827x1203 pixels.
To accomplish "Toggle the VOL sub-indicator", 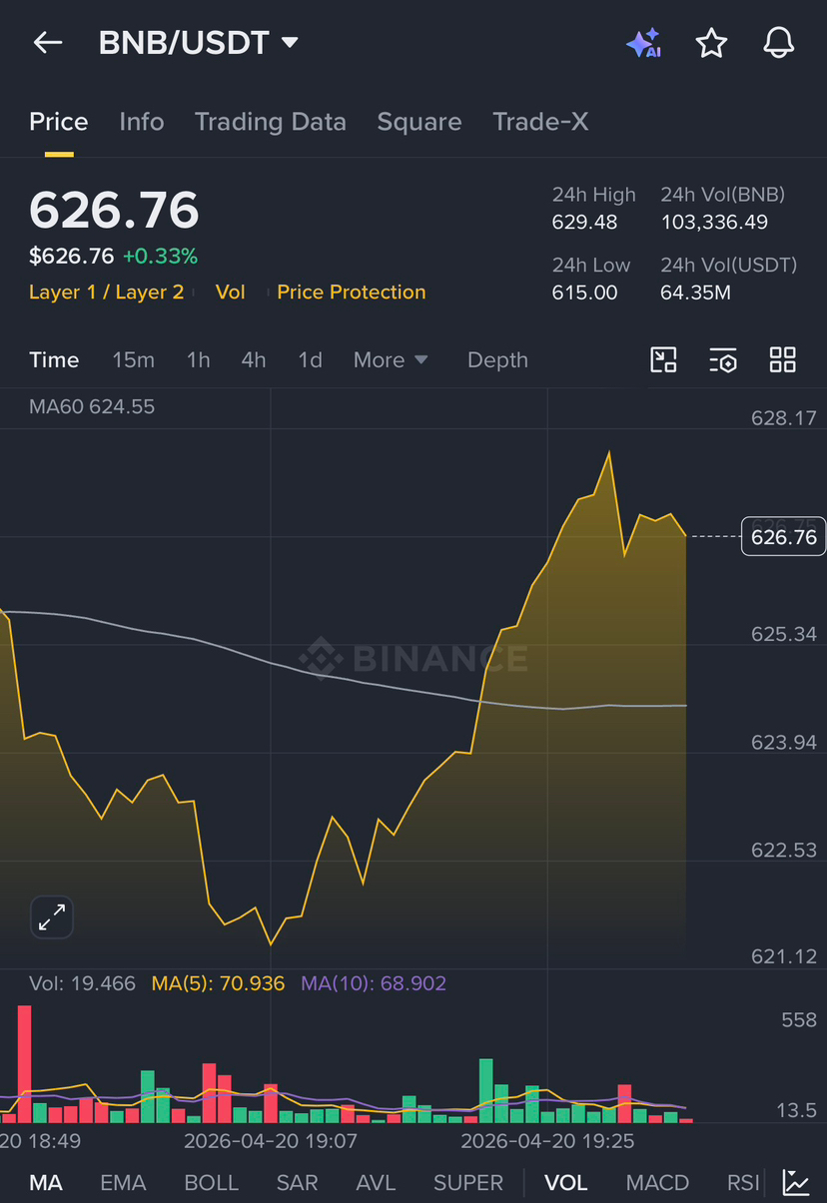I will point(565,1183).
